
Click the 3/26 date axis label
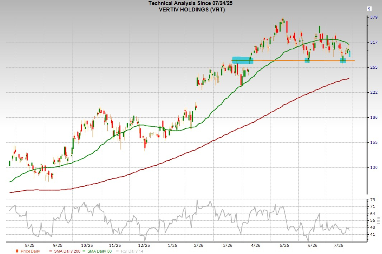pos(228,245)
